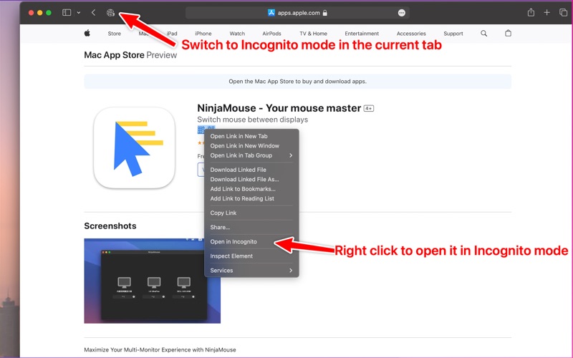The width and height of the screenshot is (573, 358).
Task: Open the Accessories navigation link
Action: tap(411, 33)
